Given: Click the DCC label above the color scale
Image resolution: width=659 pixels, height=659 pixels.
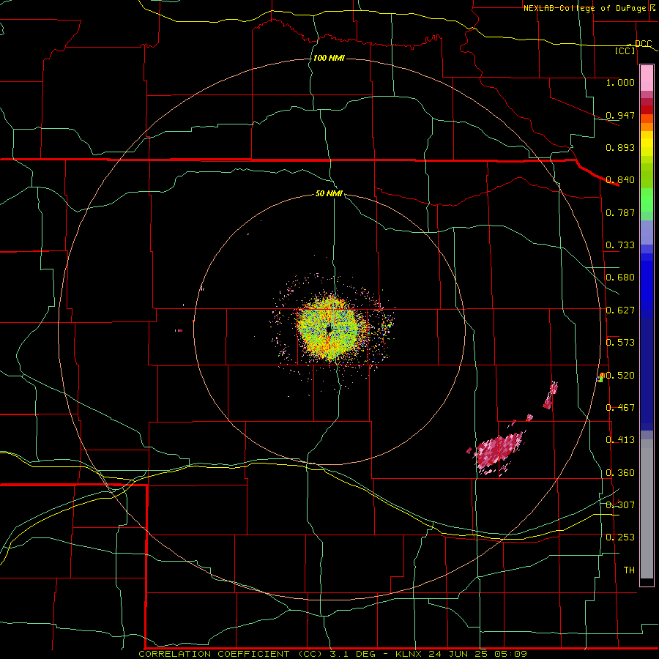Looking at the screenshot, I should 643,44.
